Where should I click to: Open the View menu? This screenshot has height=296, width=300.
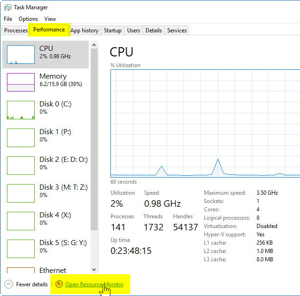click(50, 19)
